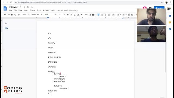Select the bottom video call thumbnail
The width and height of the screenshot is (174, 98).
151,34
